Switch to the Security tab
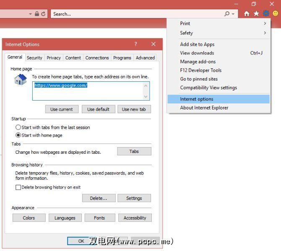 tap(34, 58)
